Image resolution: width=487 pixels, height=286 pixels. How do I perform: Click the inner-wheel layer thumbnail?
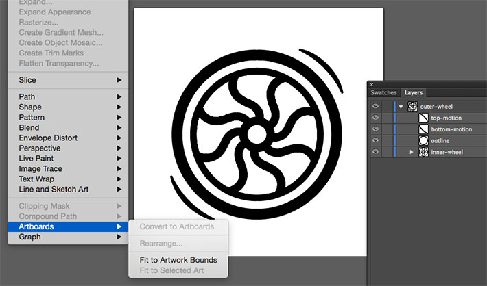pyautogui.click(x=424, y=151)
